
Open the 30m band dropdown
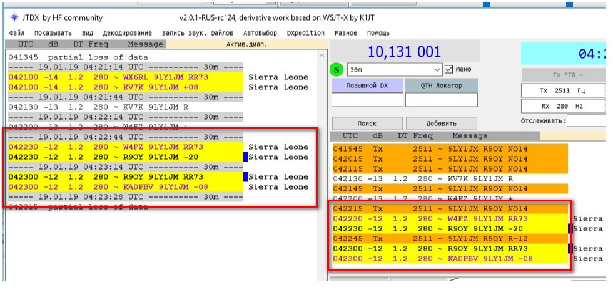pos(394,70)
